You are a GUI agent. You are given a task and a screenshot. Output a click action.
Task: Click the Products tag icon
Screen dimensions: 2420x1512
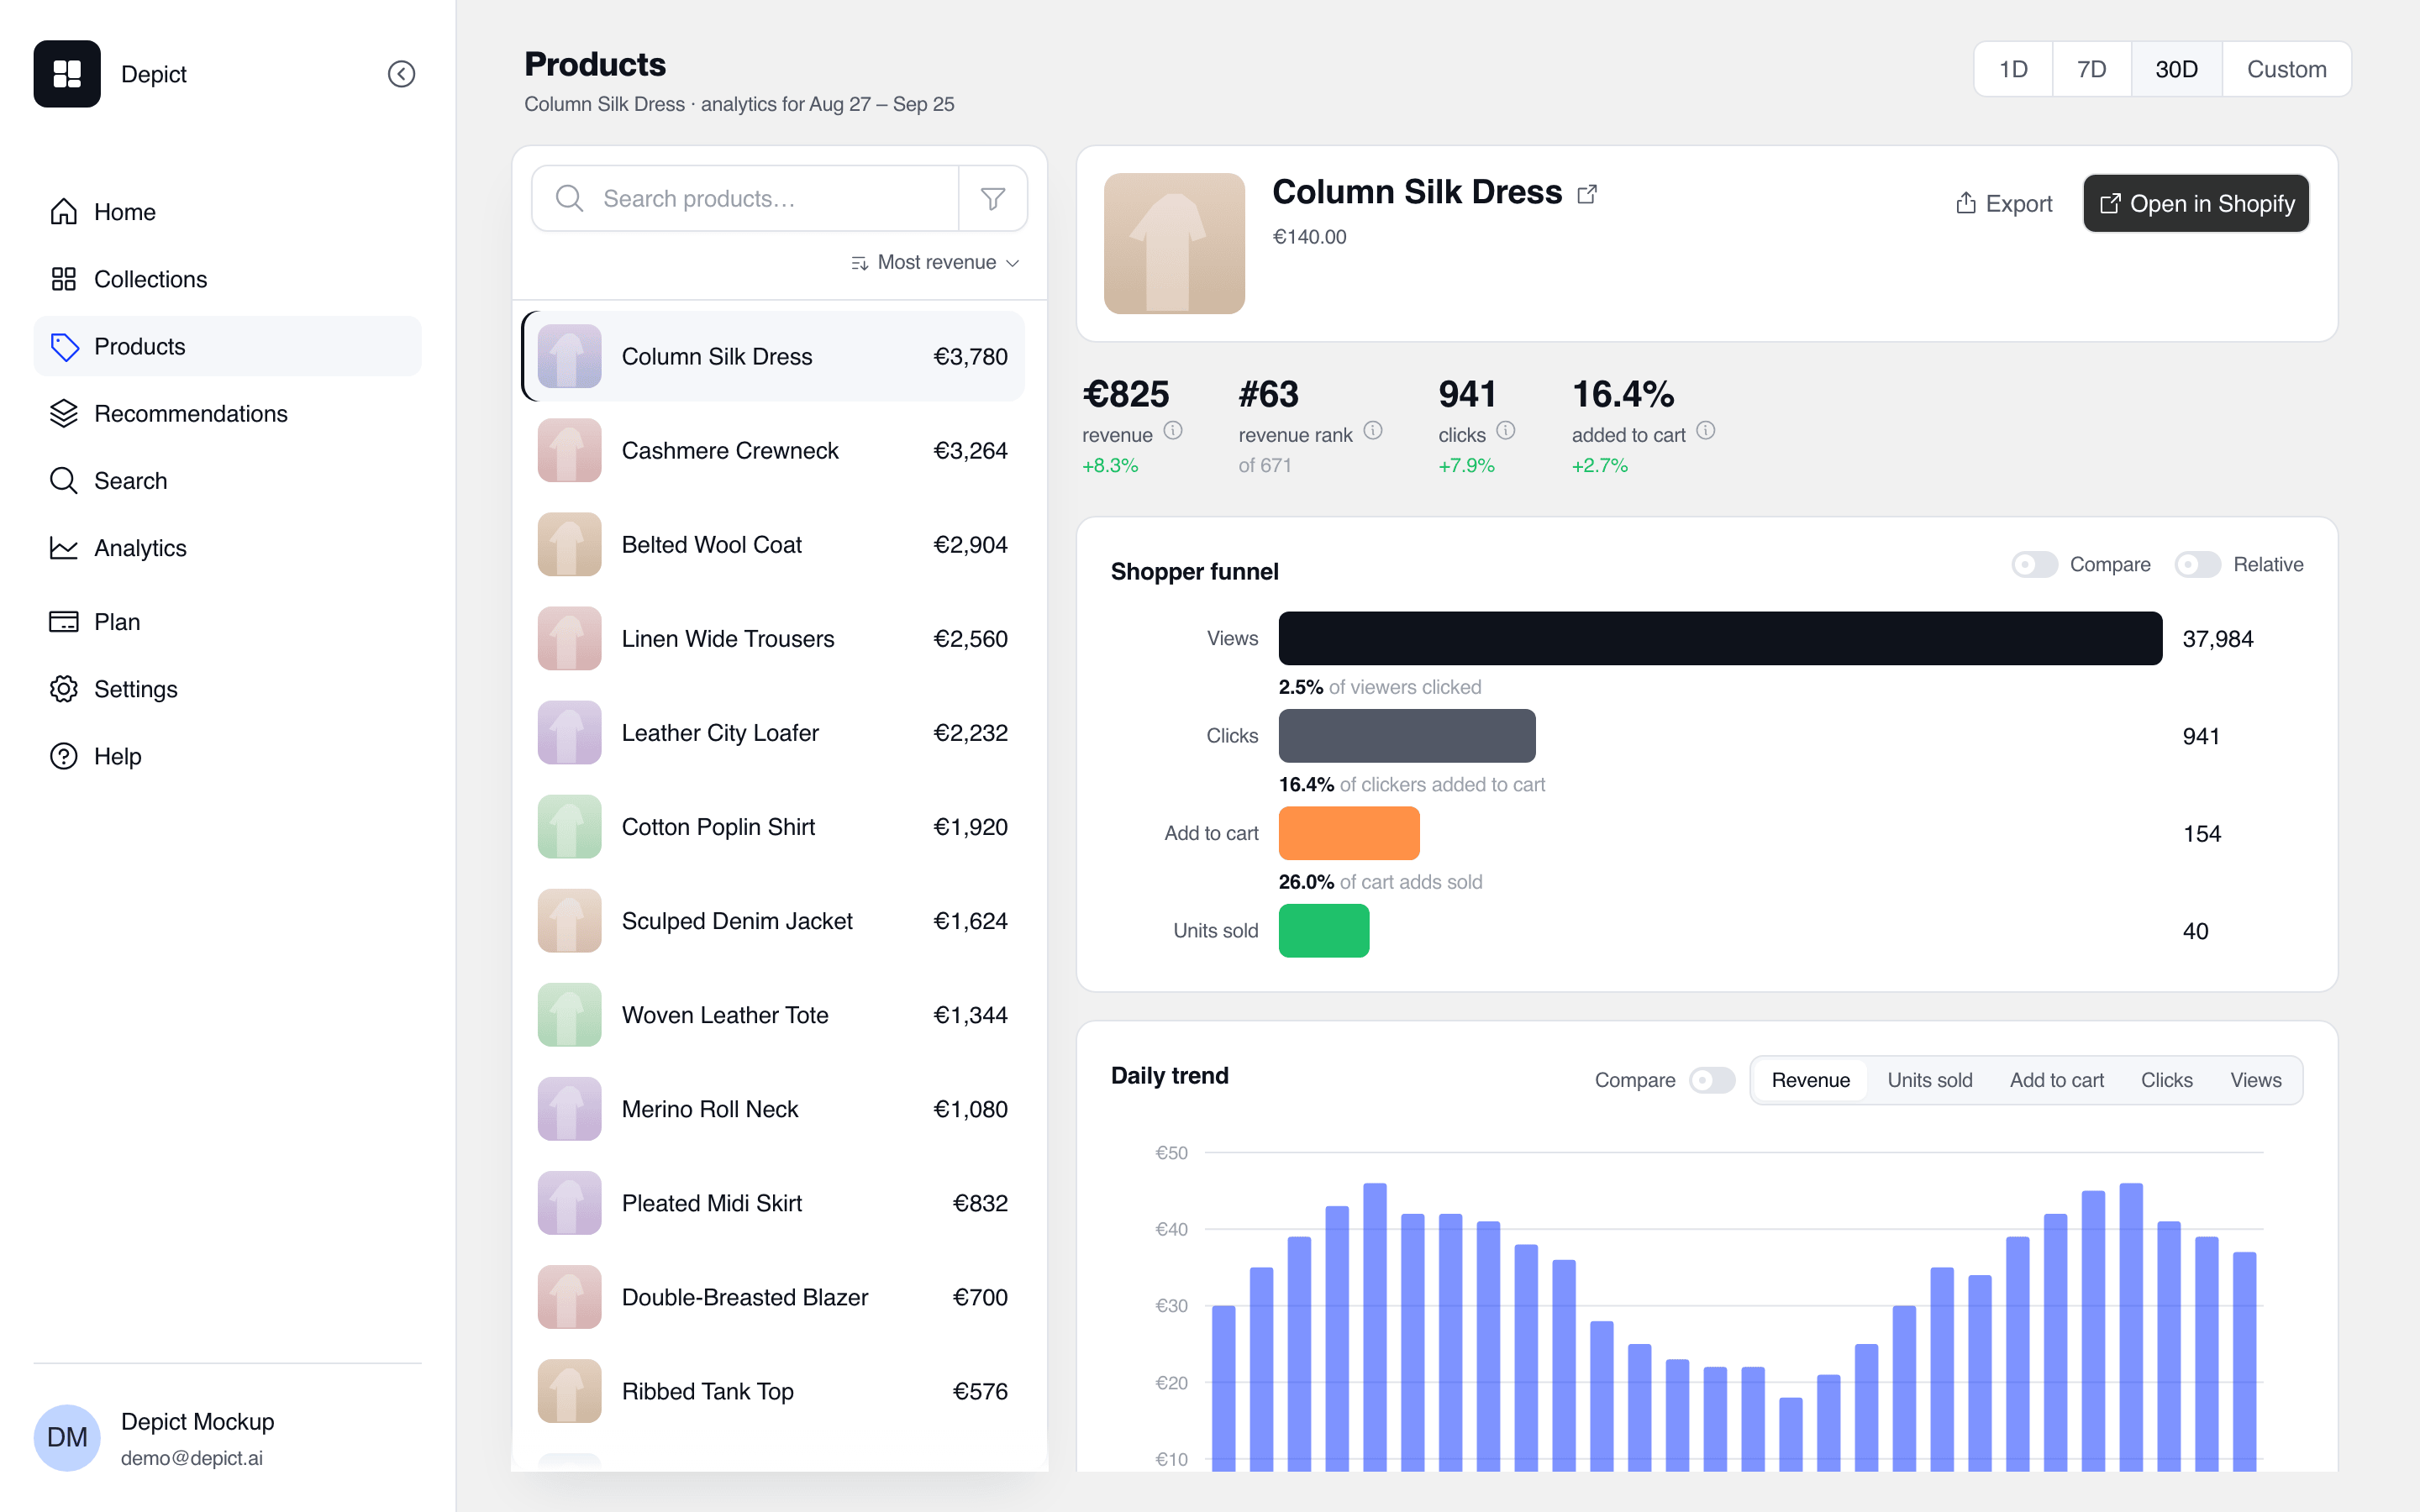pos(64,346)
